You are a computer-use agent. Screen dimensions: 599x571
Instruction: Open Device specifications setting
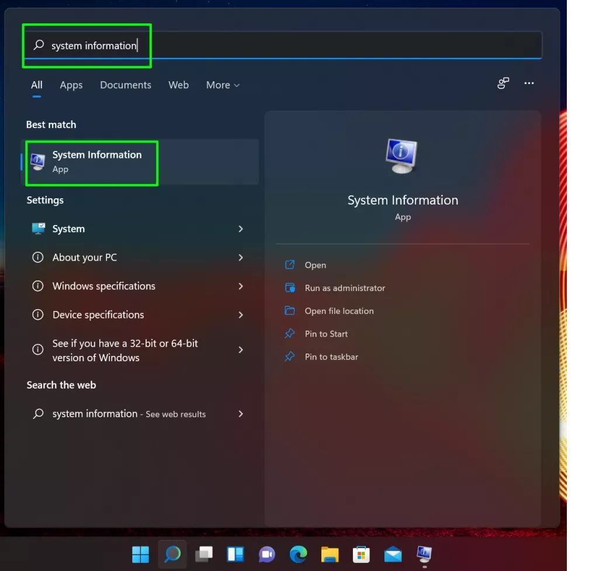(98, 314)
